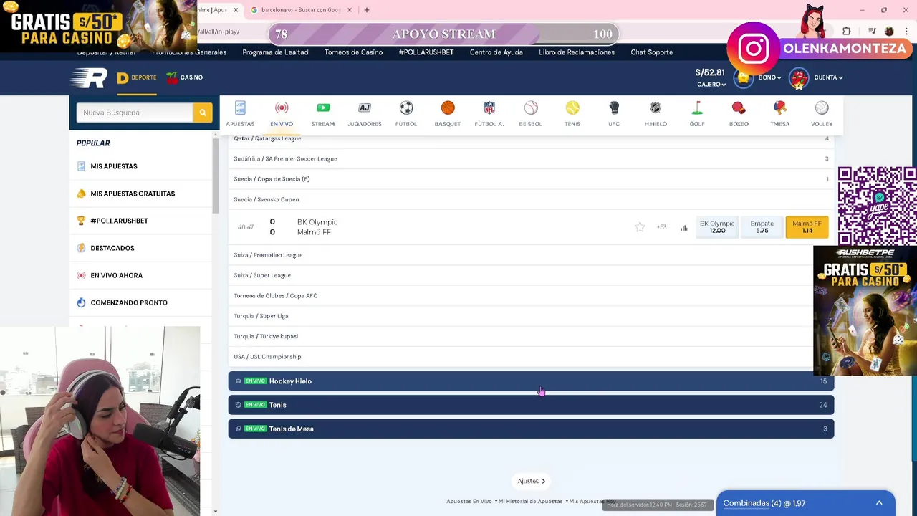
Task: Choose the Boxeo gloves icon
Action: coord(739,108)
